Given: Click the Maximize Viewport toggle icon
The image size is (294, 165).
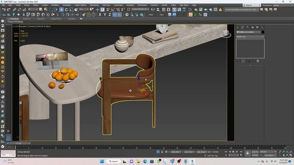Looking at the screenshot, I should coord(291,155).
